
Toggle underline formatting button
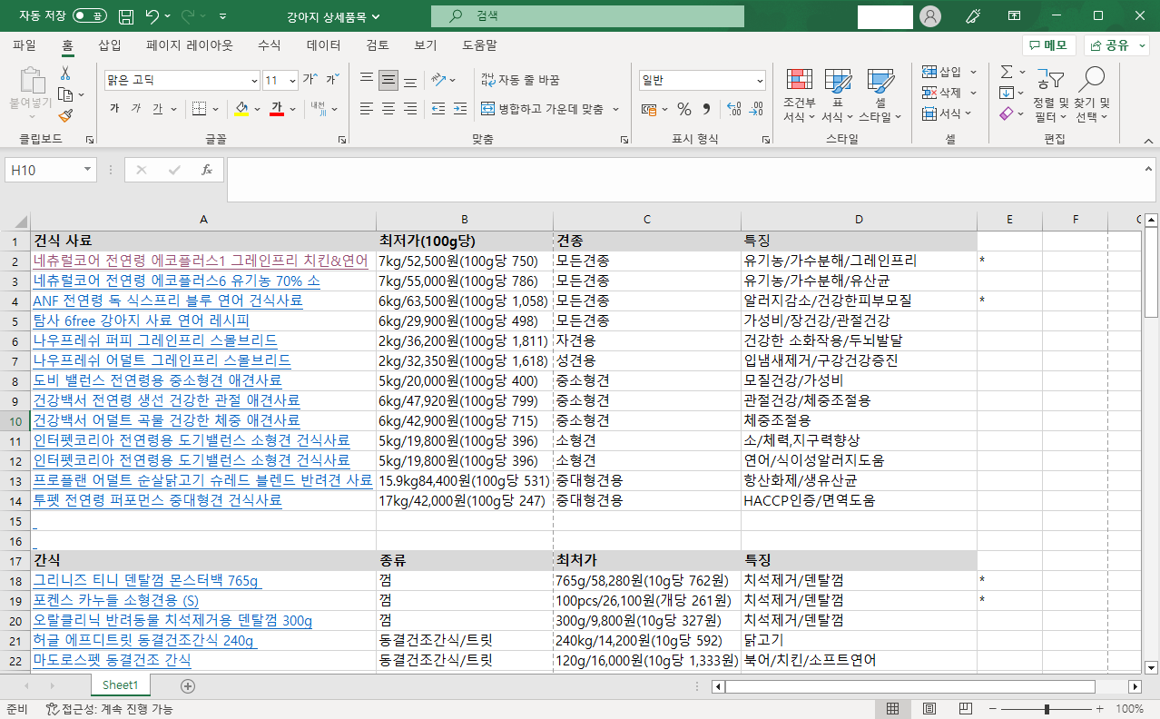tap(157, 109)
